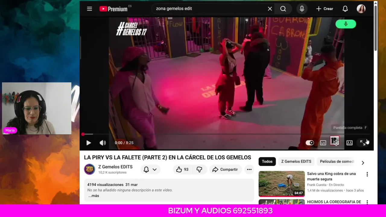Click the "10,2 K suscriptores" text
The image size is (386, 217).
click(x=112, y=173)
